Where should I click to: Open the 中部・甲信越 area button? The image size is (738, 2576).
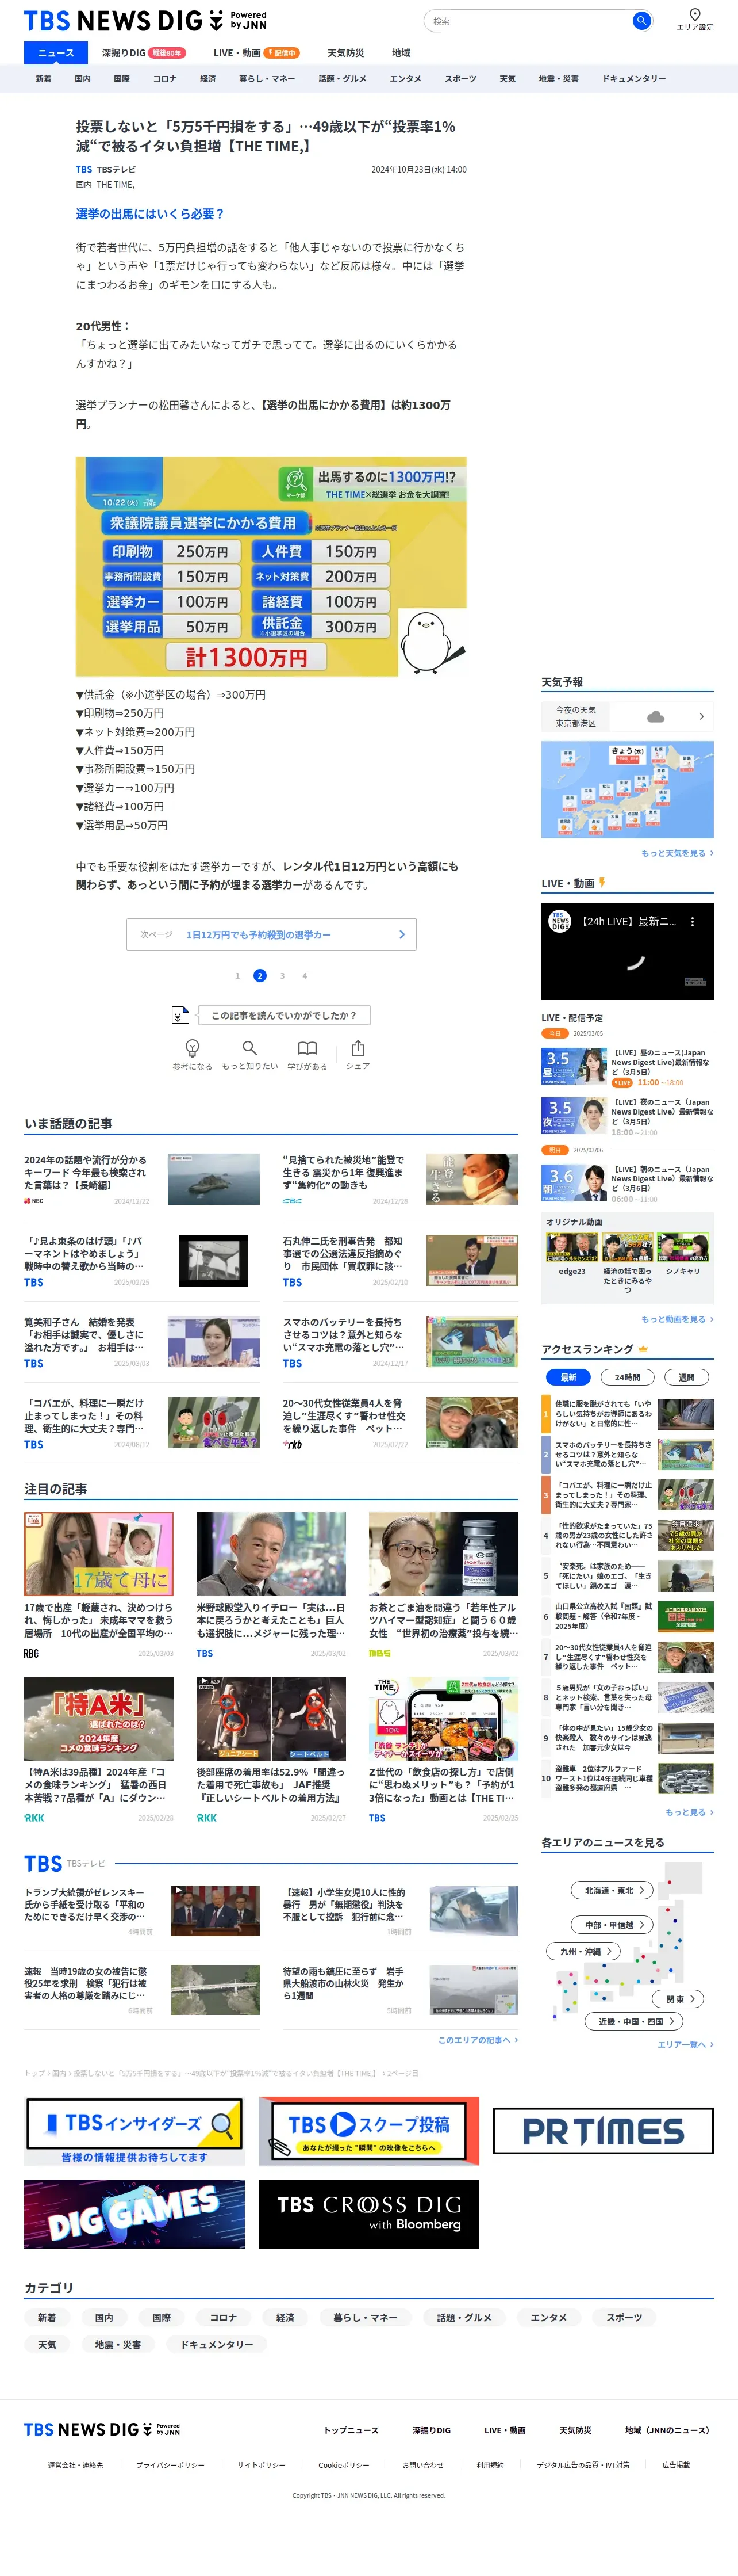click(x=612, y=1924)
